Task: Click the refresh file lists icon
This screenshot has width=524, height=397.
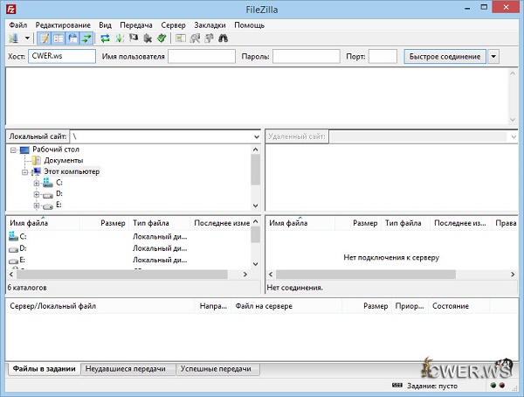Action: click(x=106, y=38)
